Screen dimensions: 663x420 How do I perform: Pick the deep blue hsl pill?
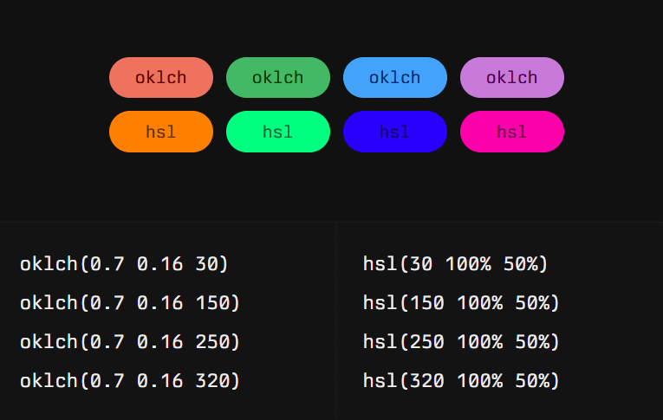[395, 132]
